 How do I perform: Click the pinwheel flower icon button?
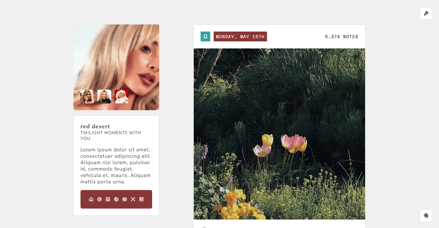coord(426,216)
